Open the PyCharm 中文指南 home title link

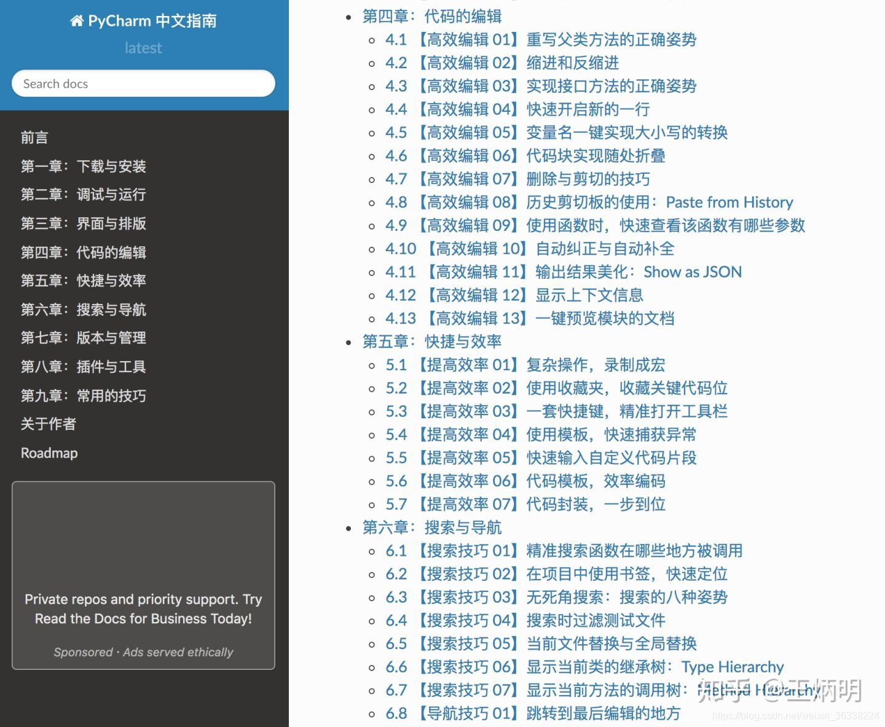(143, 21)
